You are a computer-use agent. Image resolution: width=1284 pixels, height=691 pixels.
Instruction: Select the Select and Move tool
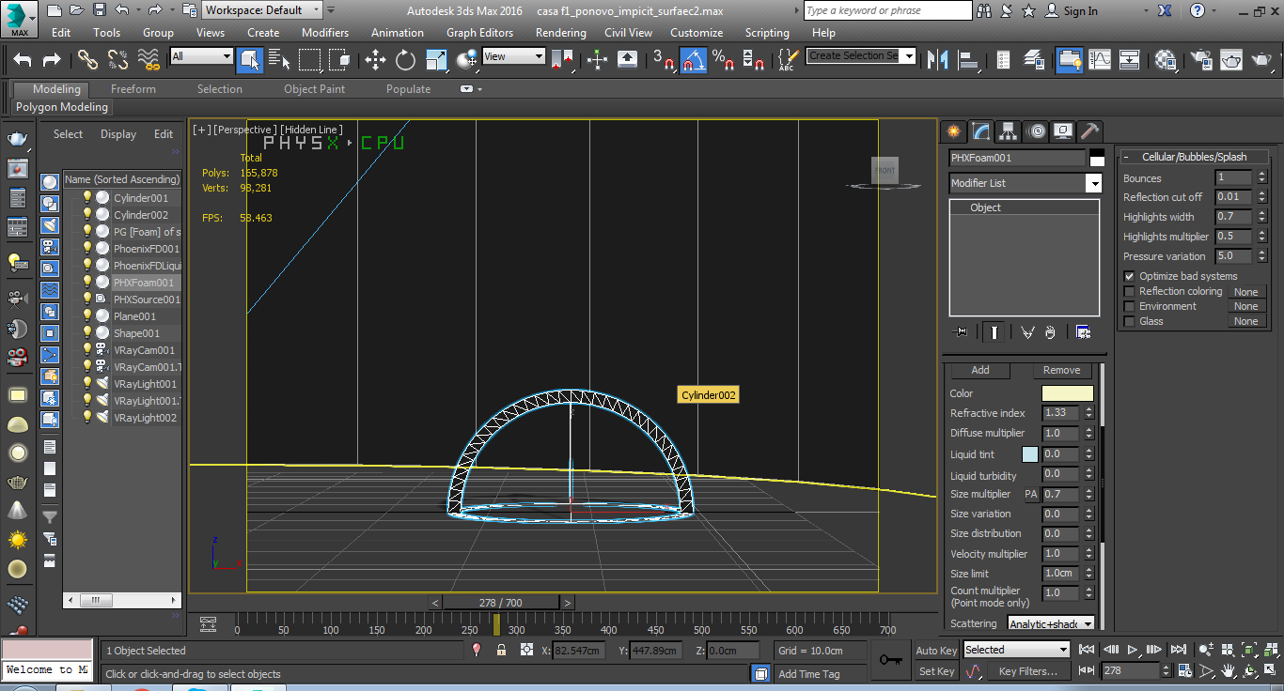pyautogui.click(x=375, y=60)
